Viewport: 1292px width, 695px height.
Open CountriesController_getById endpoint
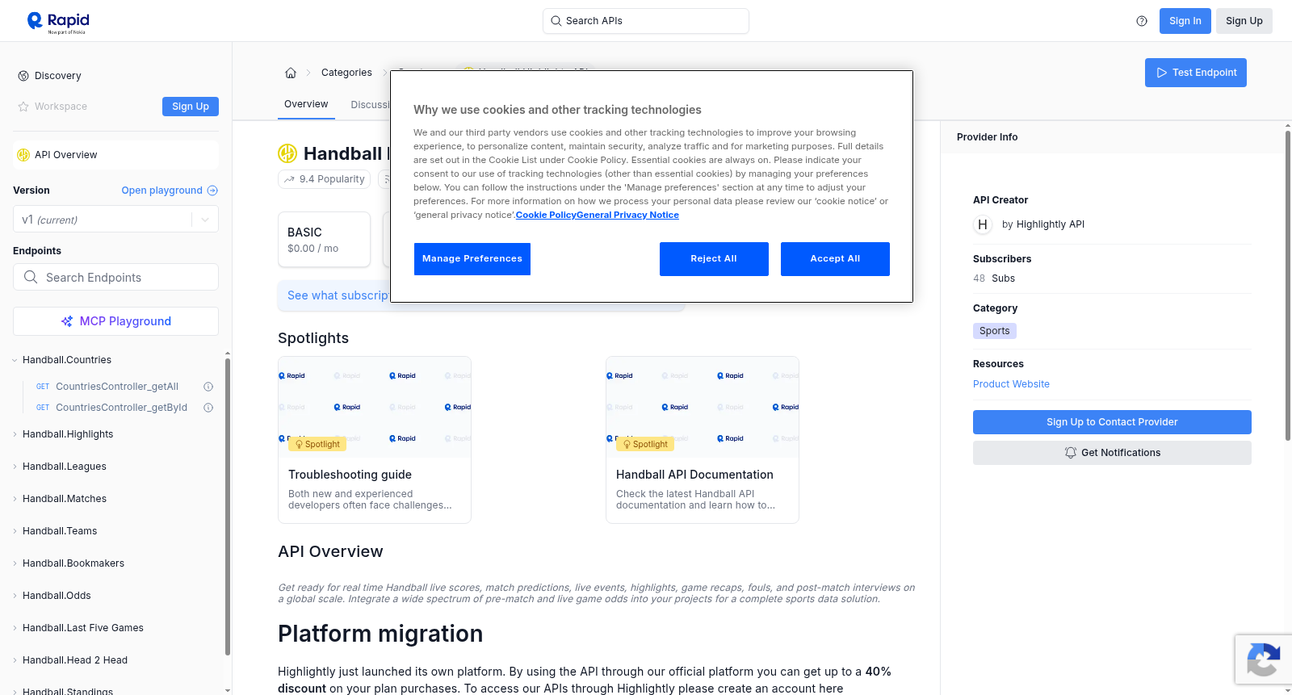[x=121, y=408]
